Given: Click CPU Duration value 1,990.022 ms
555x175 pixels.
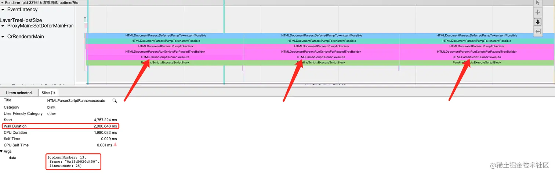Looking at the screenshot, I should [106, 133].
